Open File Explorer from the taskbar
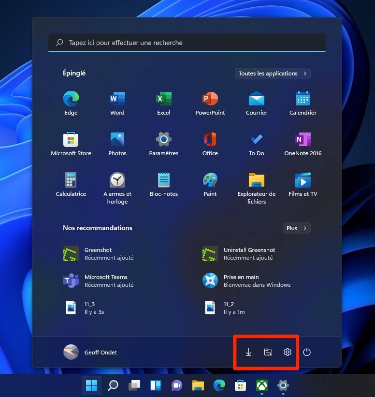375x397 pixels. click(198, 385)
